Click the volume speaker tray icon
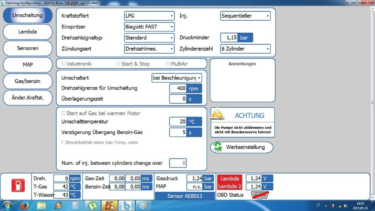 tap(346, 206)
